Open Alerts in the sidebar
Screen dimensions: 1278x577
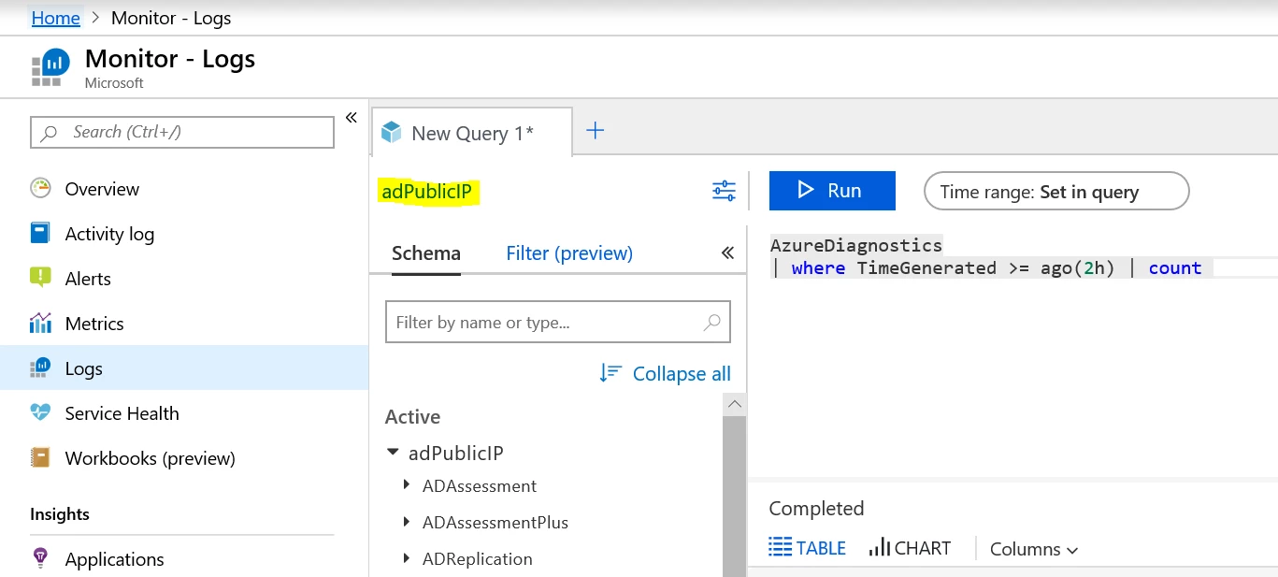[x=88, y=279]
